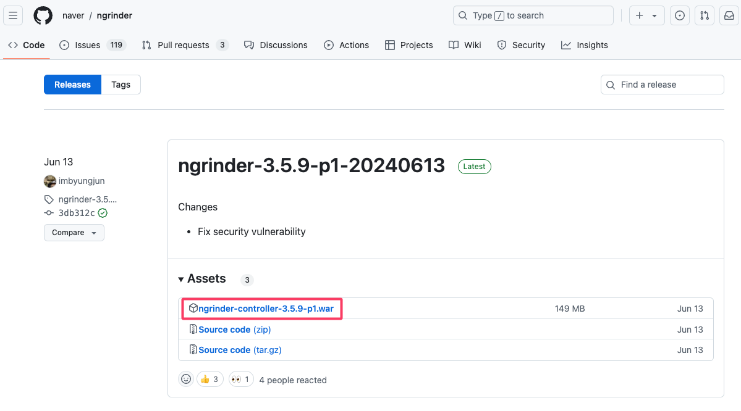The image size is (741, 411).
Task: Download ngrinder-controller-3.5.9-p1.war
Action: (x=266, y=309)
